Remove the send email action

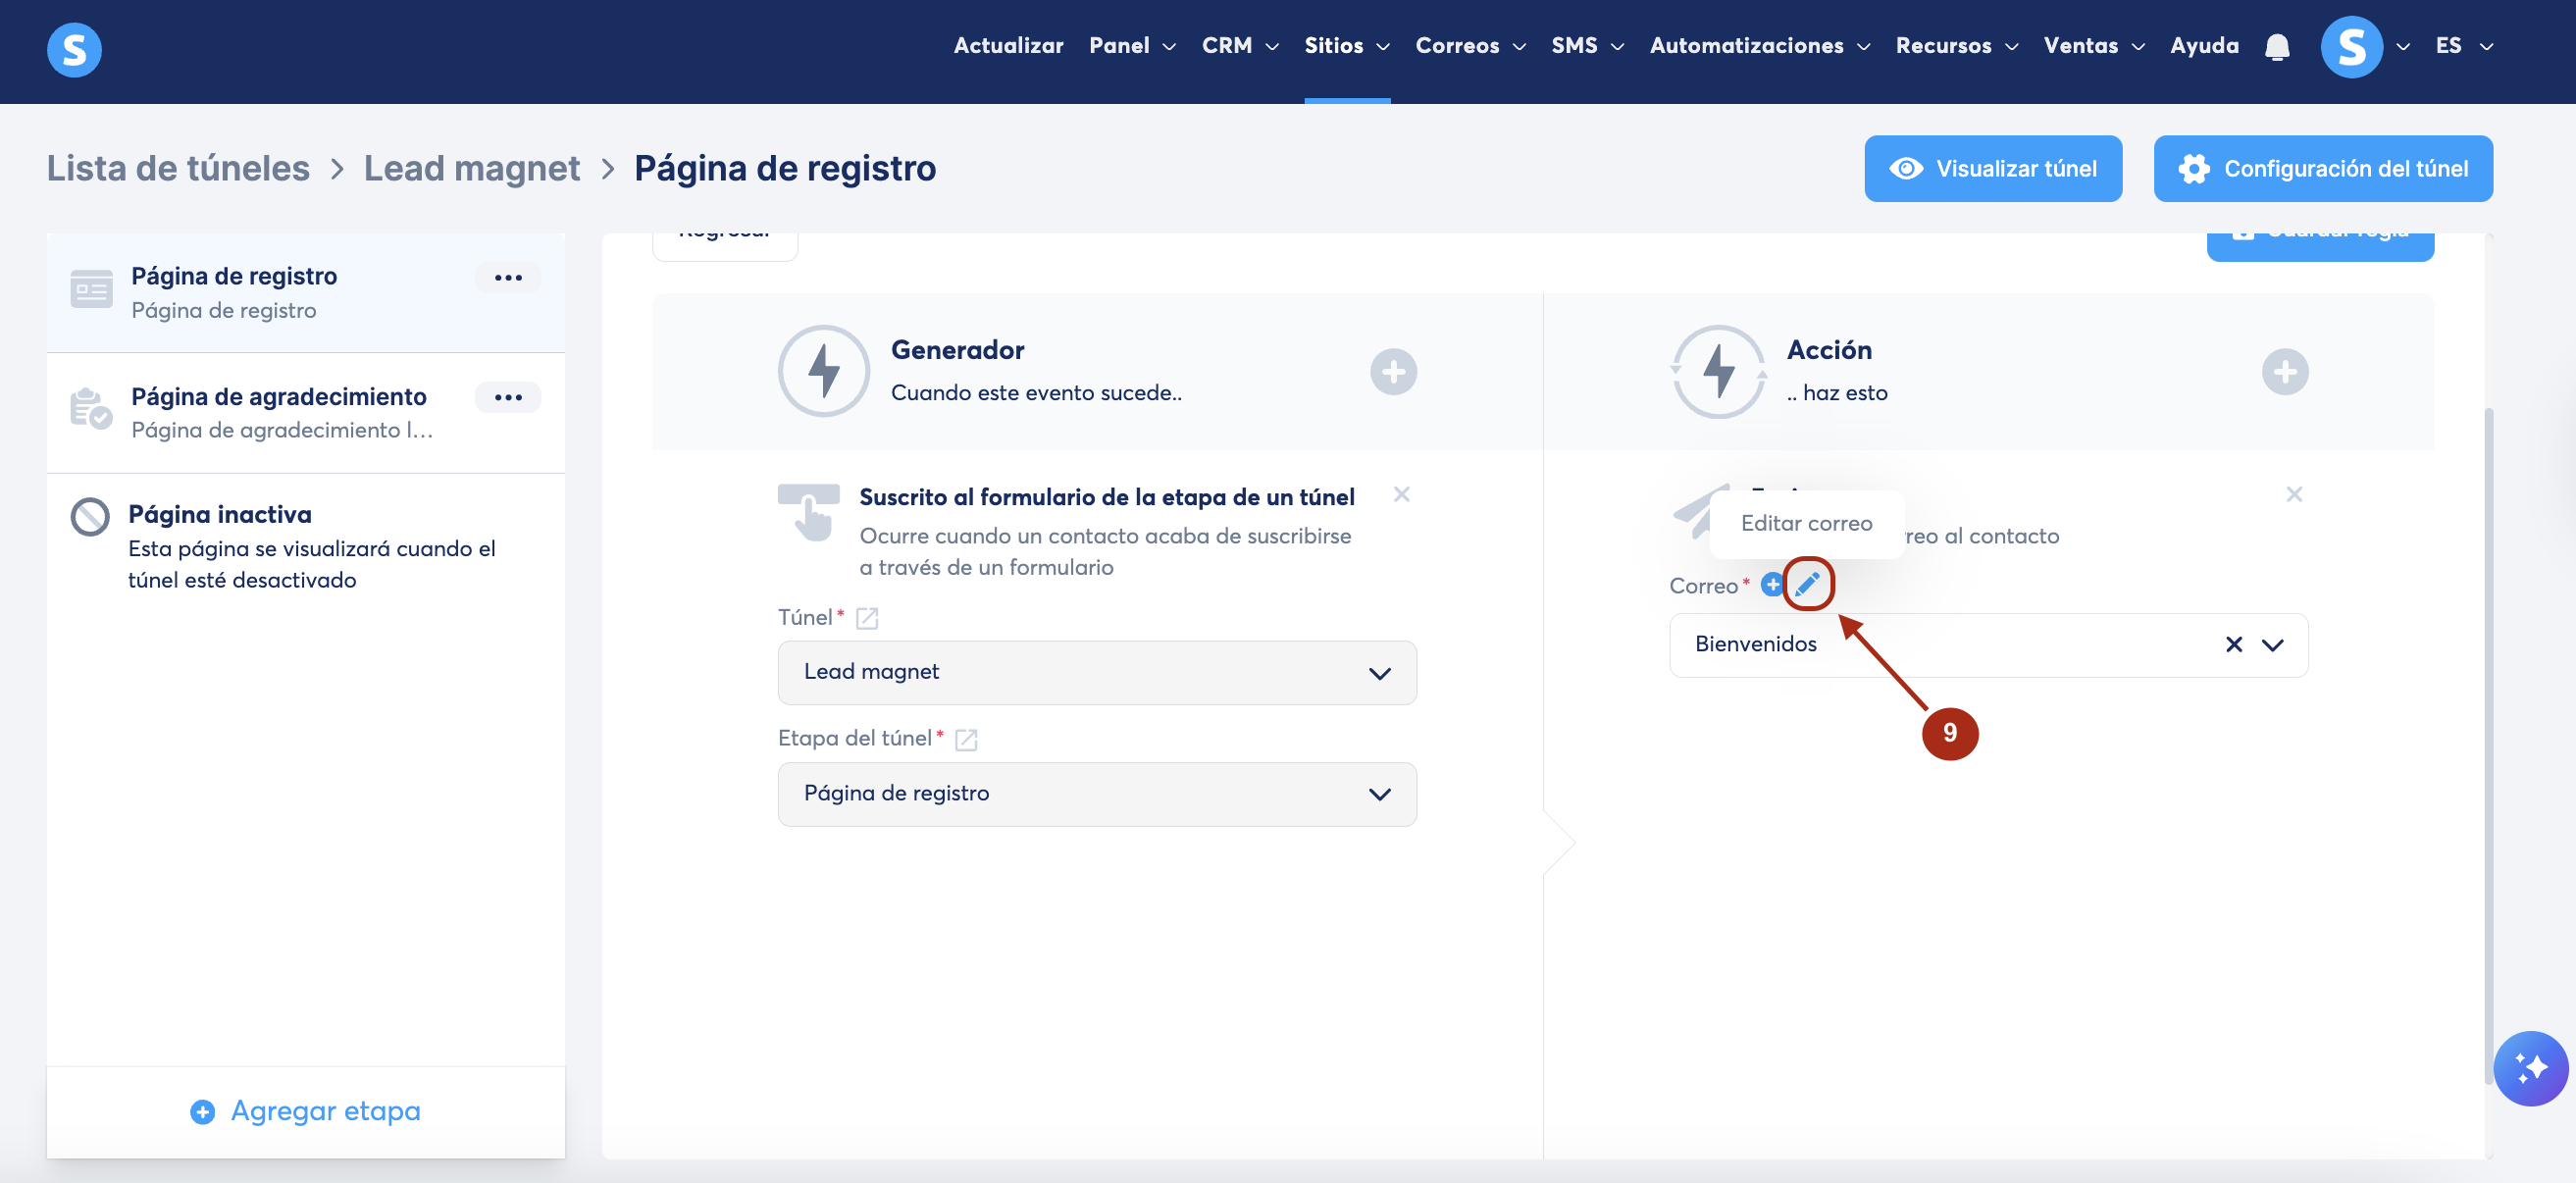pos(2294,495)
